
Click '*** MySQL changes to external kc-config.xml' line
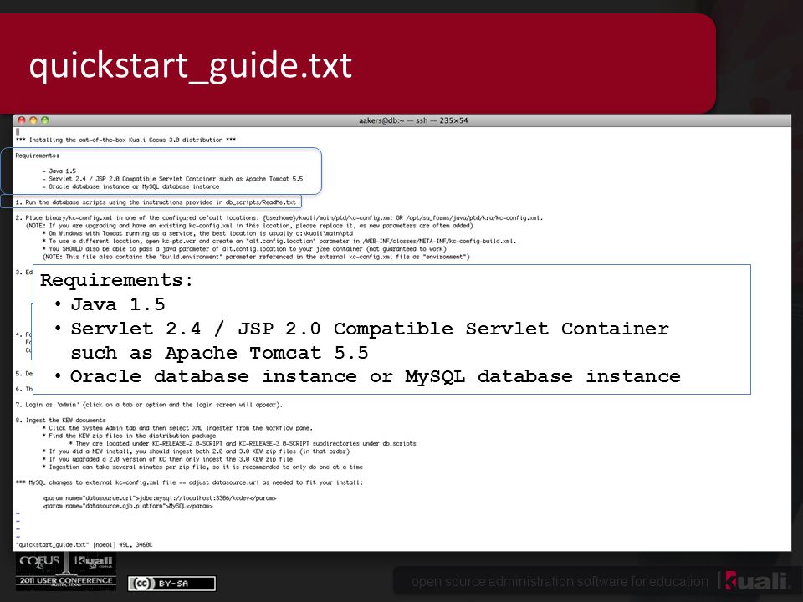[x=189, y=482]
